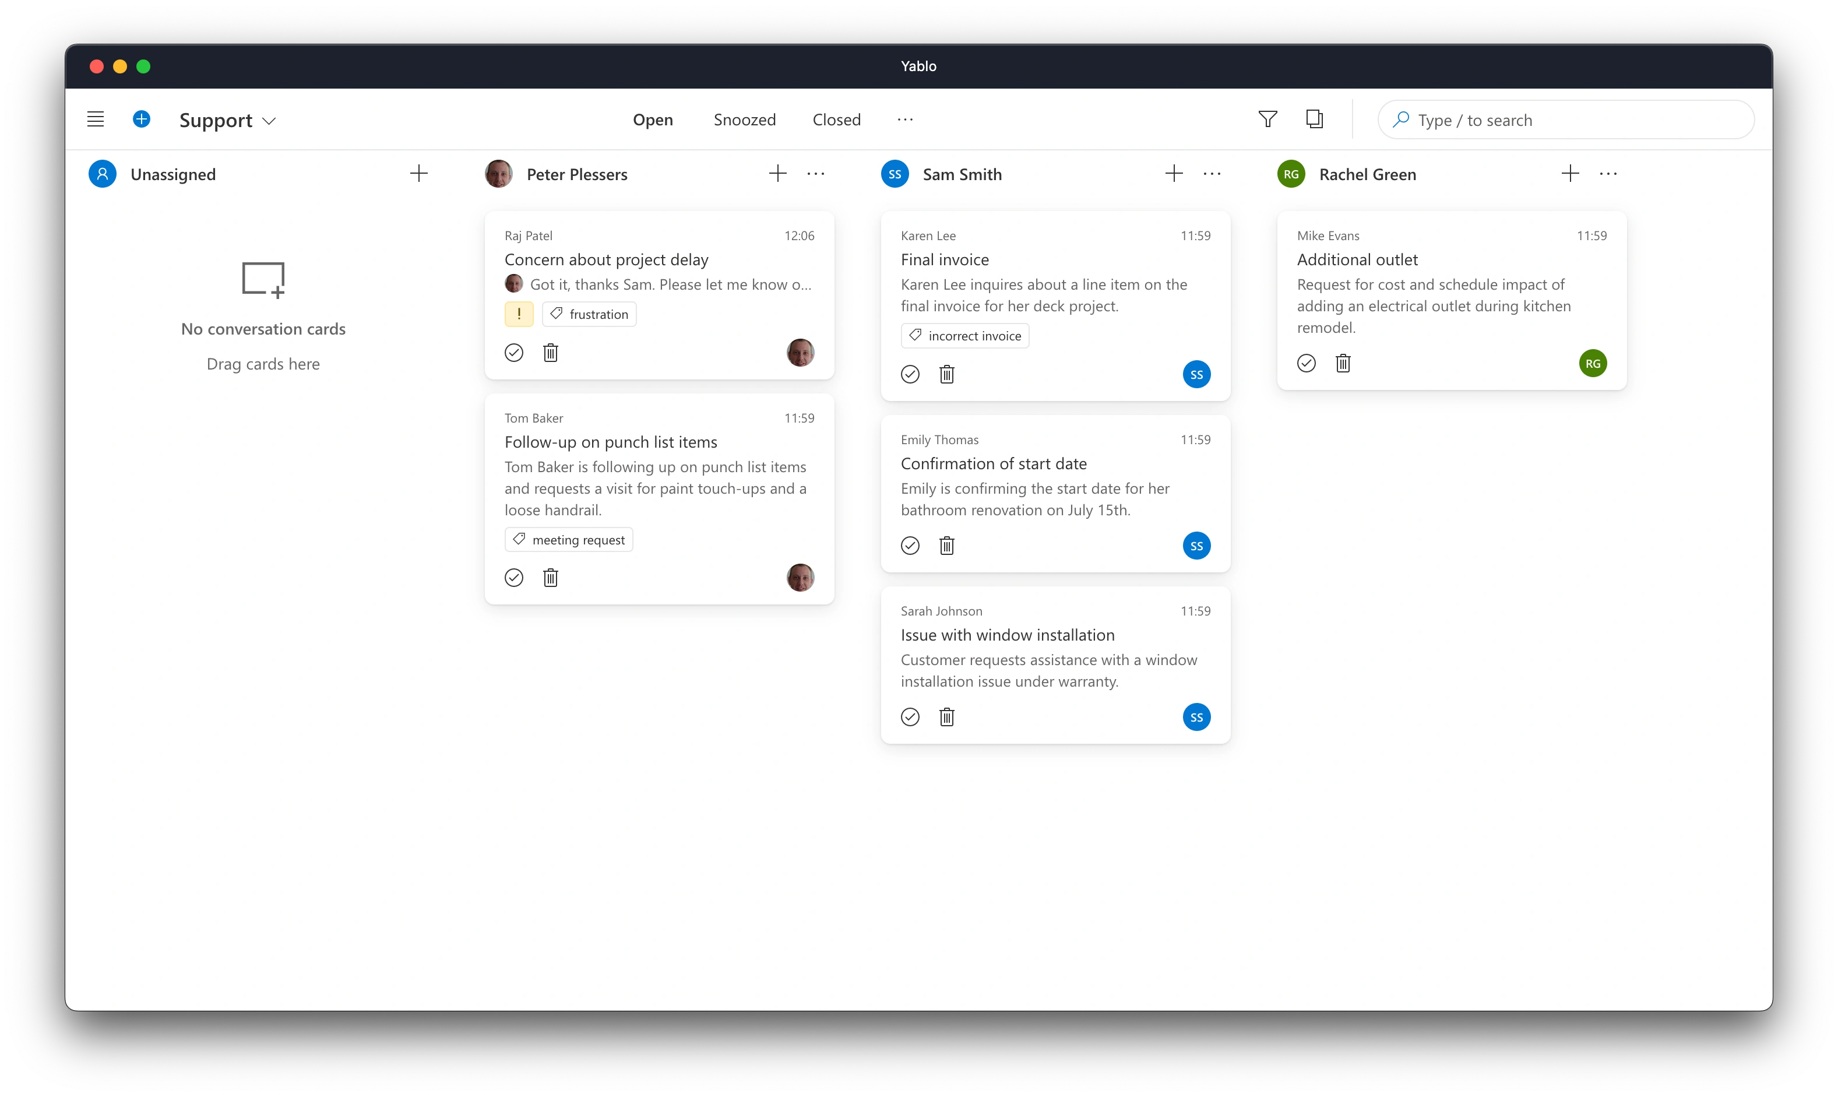Click the blue compose icon beside the menu
Screen dimensions: 1838x1097
click(x=141, y=119)
